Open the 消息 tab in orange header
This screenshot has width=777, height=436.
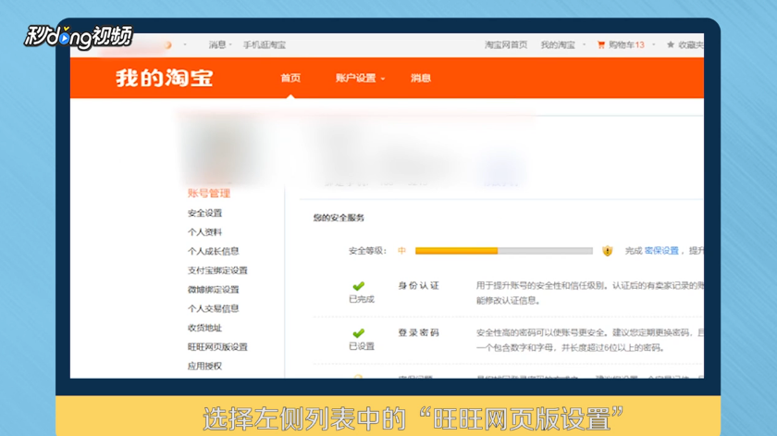tap(420, 78)
